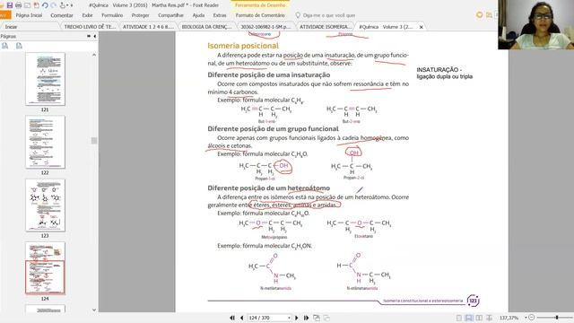
Task: Click the next view icon in the status bar
Action: (326, 318)
